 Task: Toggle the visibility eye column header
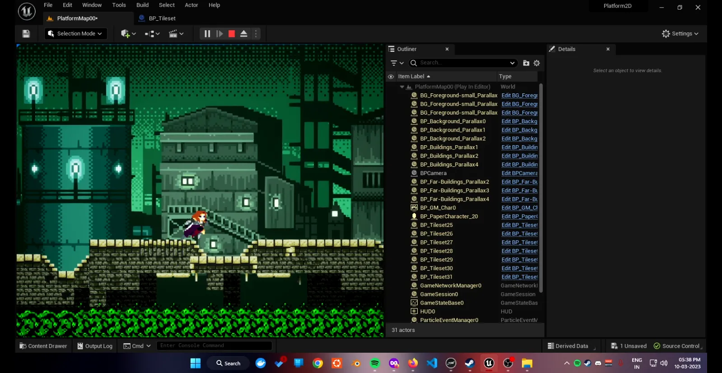391,77
